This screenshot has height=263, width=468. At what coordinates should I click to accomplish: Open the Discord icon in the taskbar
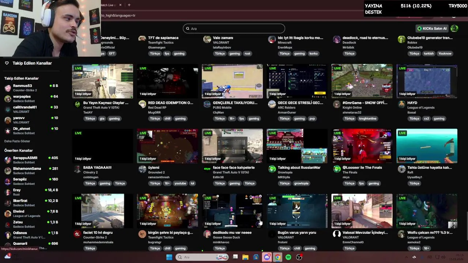click(267, 257)
